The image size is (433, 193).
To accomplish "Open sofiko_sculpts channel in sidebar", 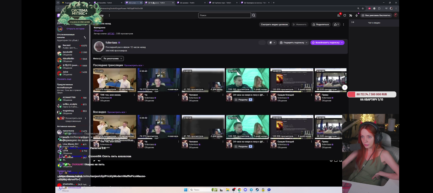I will 72,105.
